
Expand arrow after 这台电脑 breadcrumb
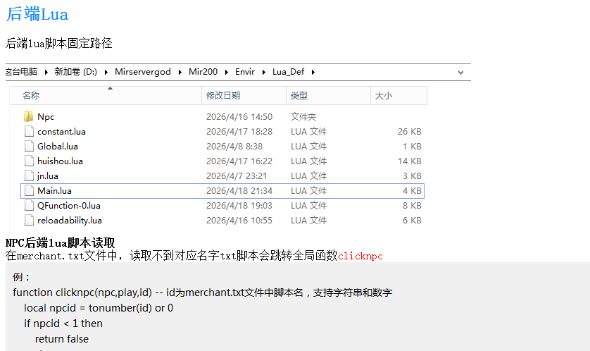[x=46, y=72]
